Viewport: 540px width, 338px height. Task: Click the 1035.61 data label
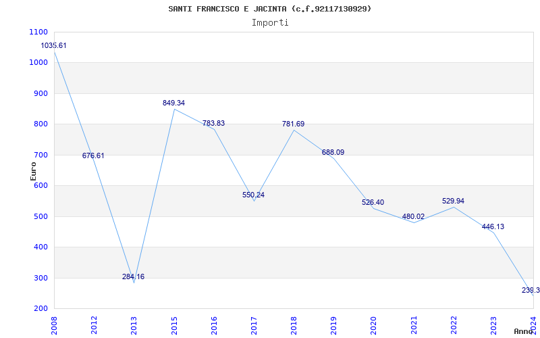coord(54,45)
